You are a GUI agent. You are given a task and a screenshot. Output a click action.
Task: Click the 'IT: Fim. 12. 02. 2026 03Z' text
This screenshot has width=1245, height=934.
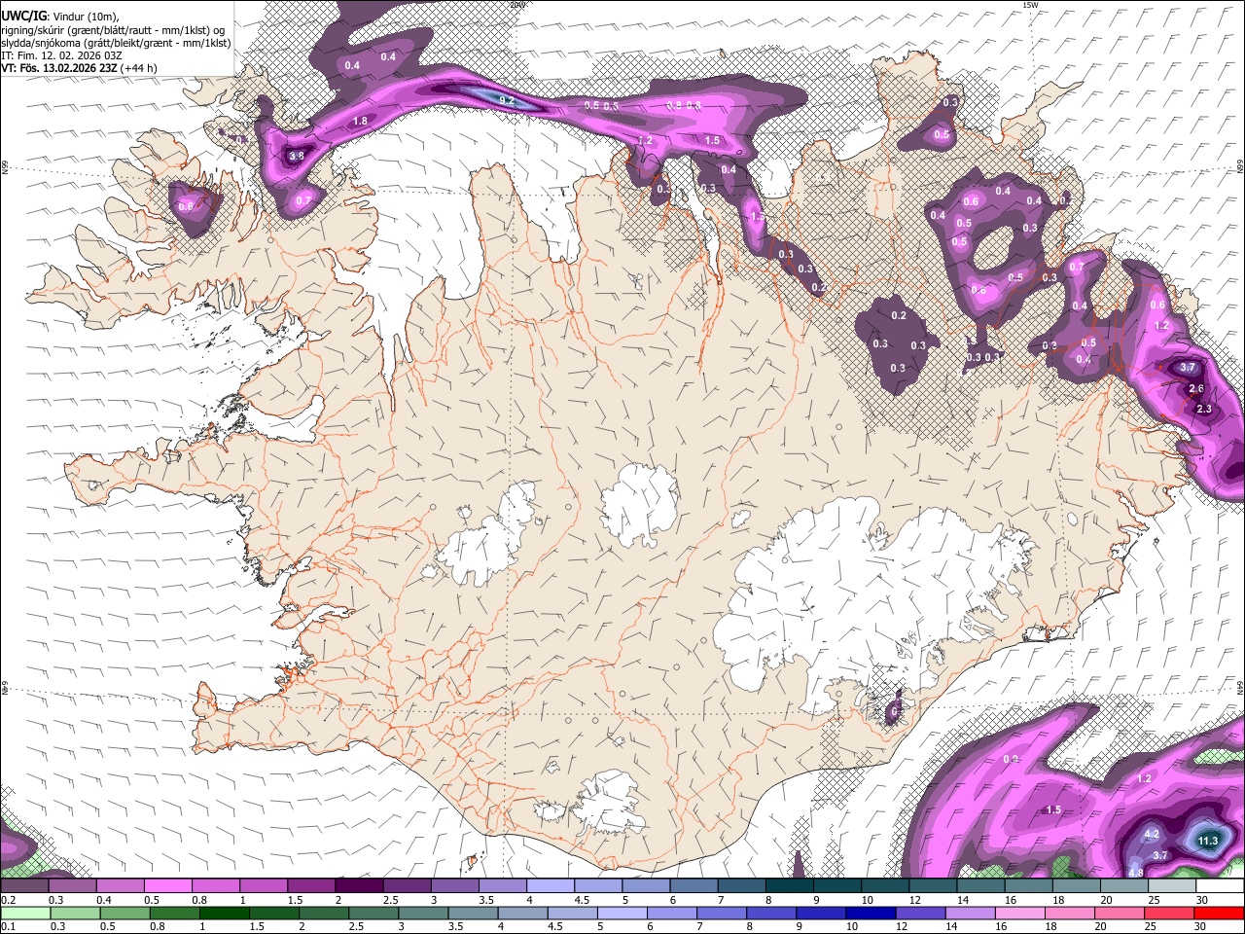[x=62, y=55]
